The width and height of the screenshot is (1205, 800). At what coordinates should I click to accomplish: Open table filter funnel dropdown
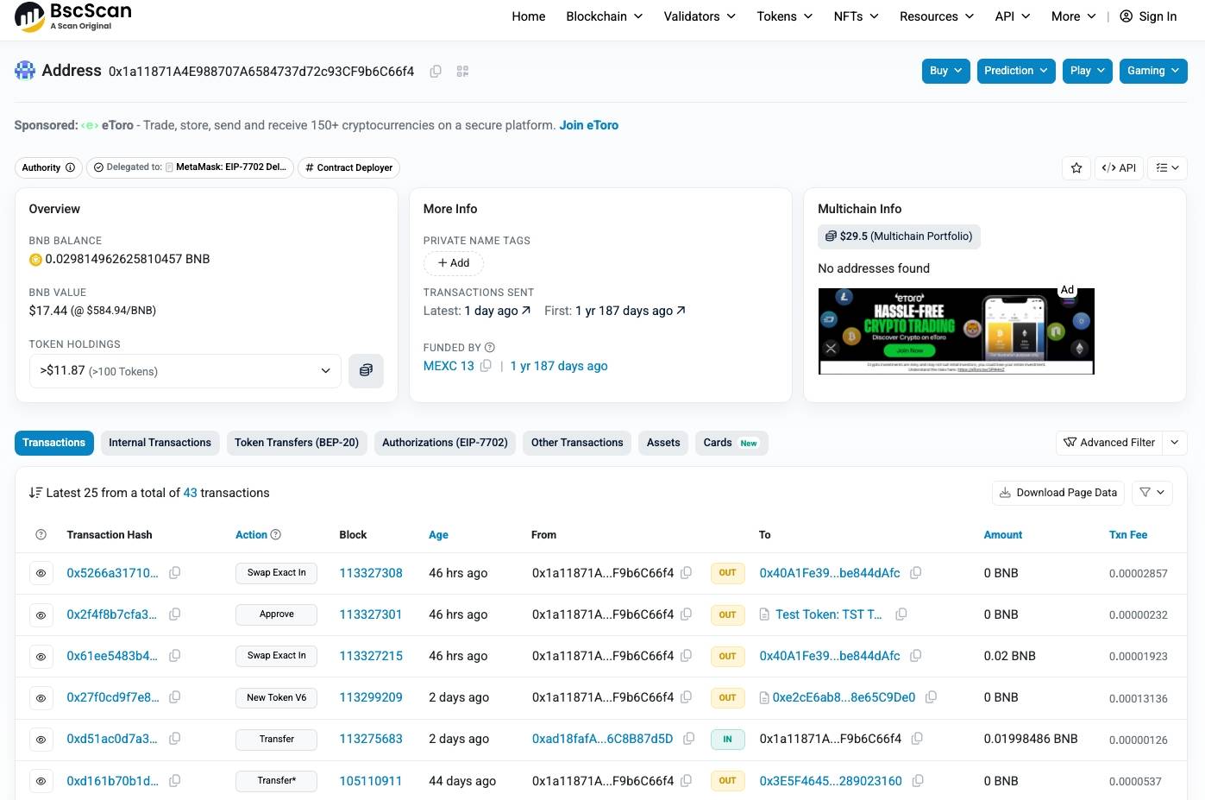click(1152, 493)
